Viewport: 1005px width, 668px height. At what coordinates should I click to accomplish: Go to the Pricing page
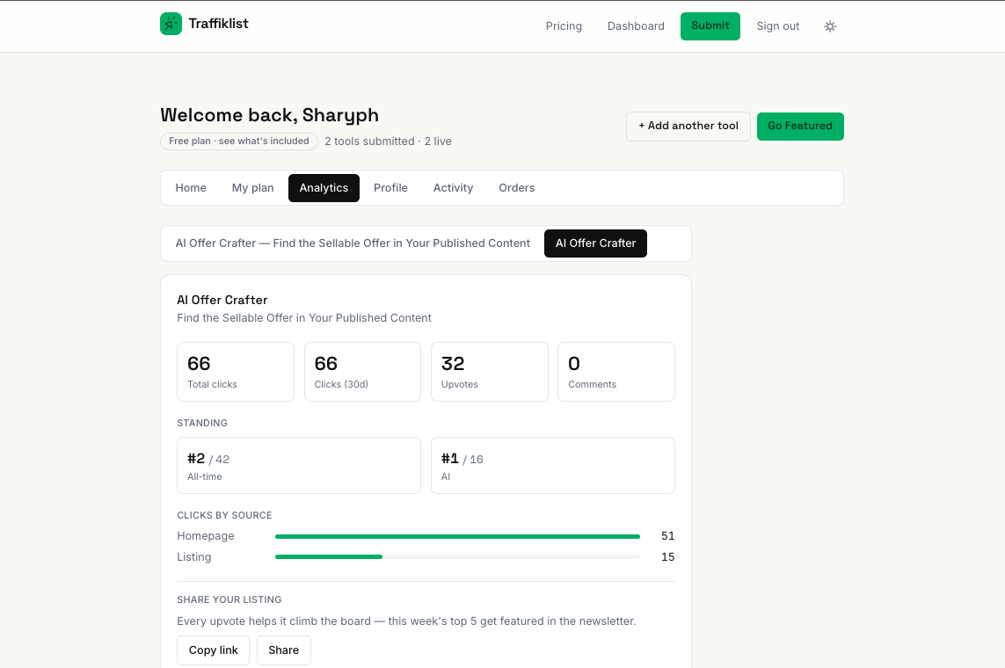point(564,26)
